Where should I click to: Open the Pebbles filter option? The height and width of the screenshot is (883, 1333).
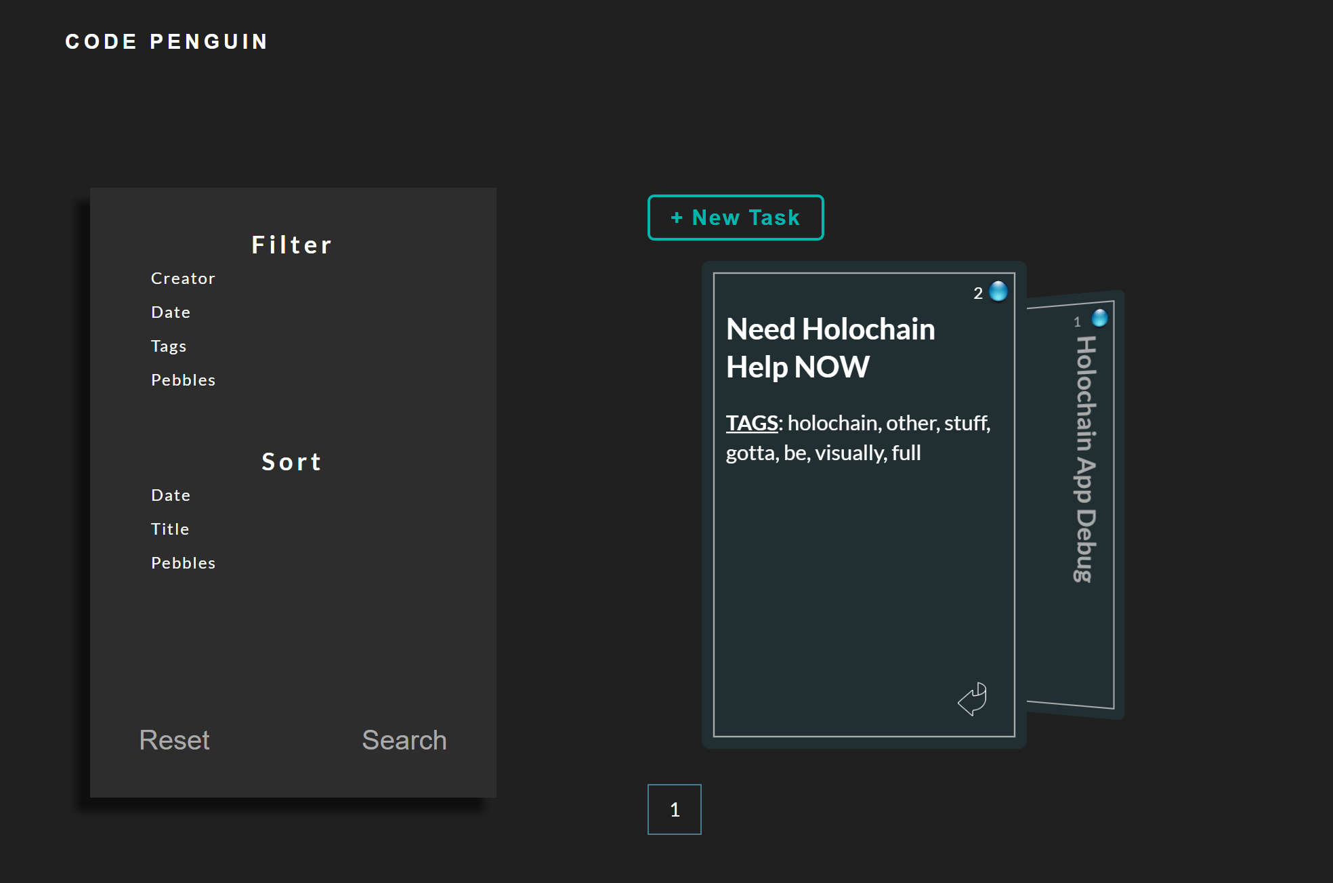[183, 380]
